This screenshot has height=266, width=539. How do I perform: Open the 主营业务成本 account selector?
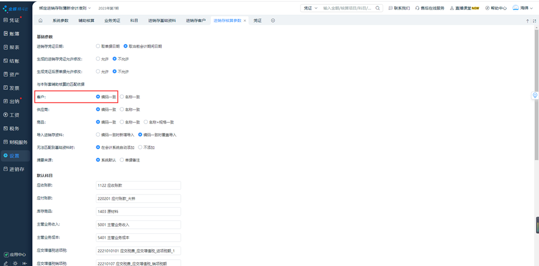(138, 238)
